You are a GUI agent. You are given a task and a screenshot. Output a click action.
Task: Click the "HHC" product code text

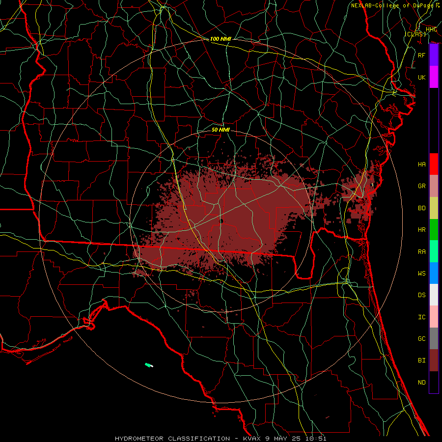tap(431, 29)
